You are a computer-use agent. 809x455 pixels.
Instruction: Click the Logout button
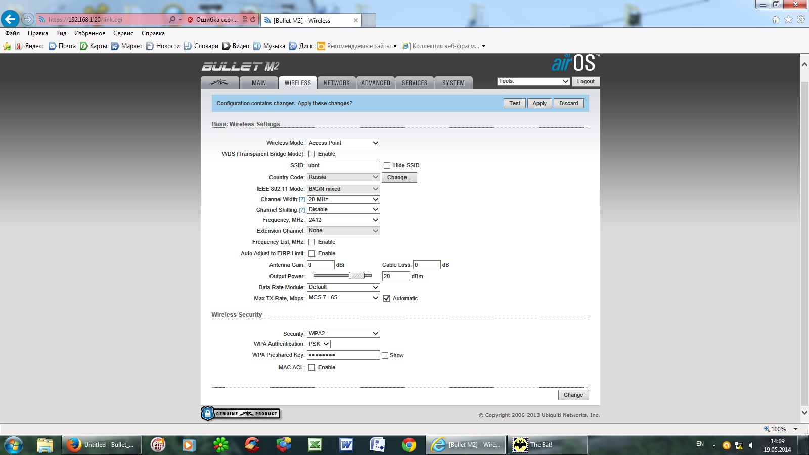[x=586, y=81]
